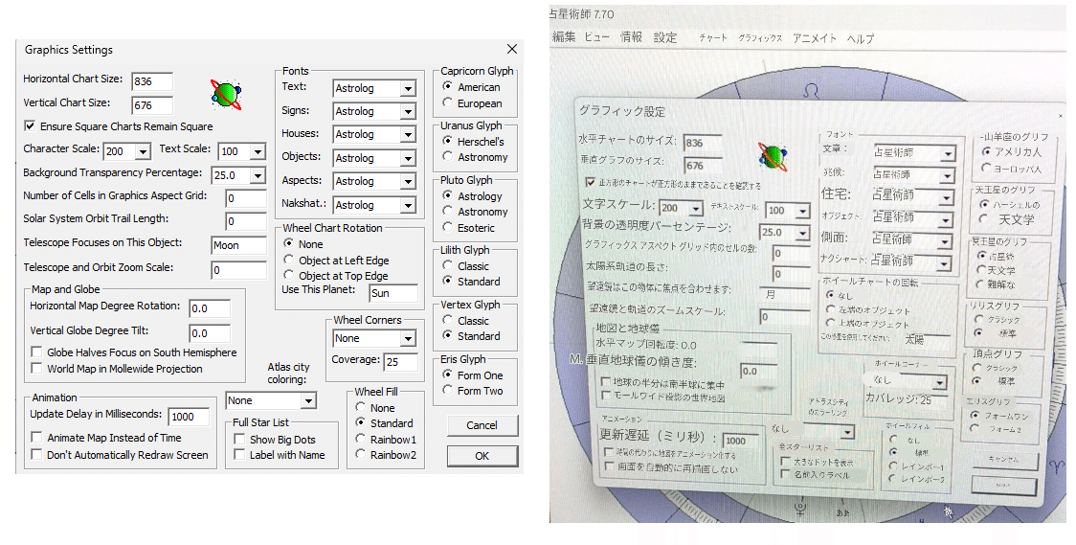Select Astronomy under Pluto Glyph
Screen dimensions: 1076x545
click(x=447, y=212)
